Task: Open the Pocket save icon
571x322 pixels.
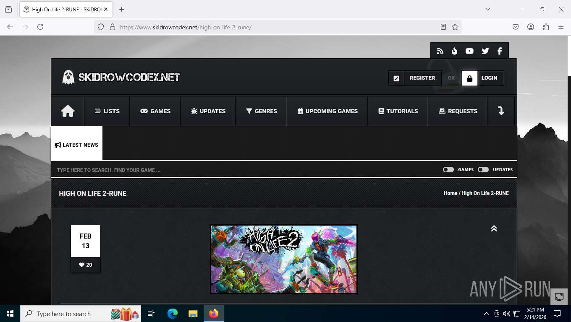Action: tap(516, 27)
